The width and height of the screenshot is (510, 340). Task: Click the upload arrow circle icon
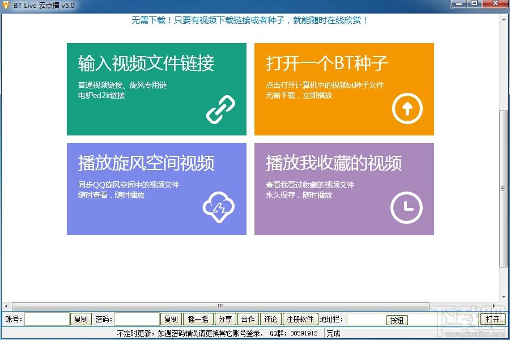(x=407, y=108)
